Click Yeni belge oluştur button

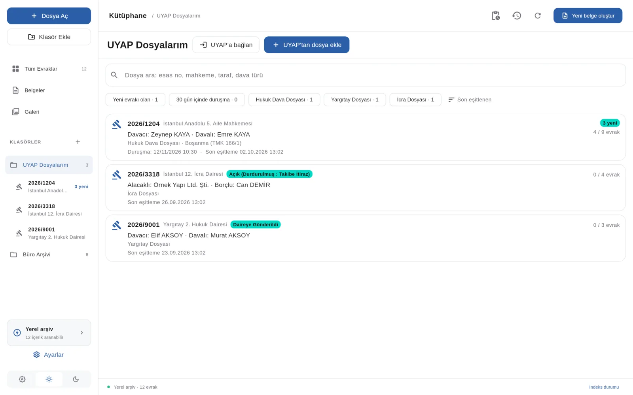[x=588, y=16]
